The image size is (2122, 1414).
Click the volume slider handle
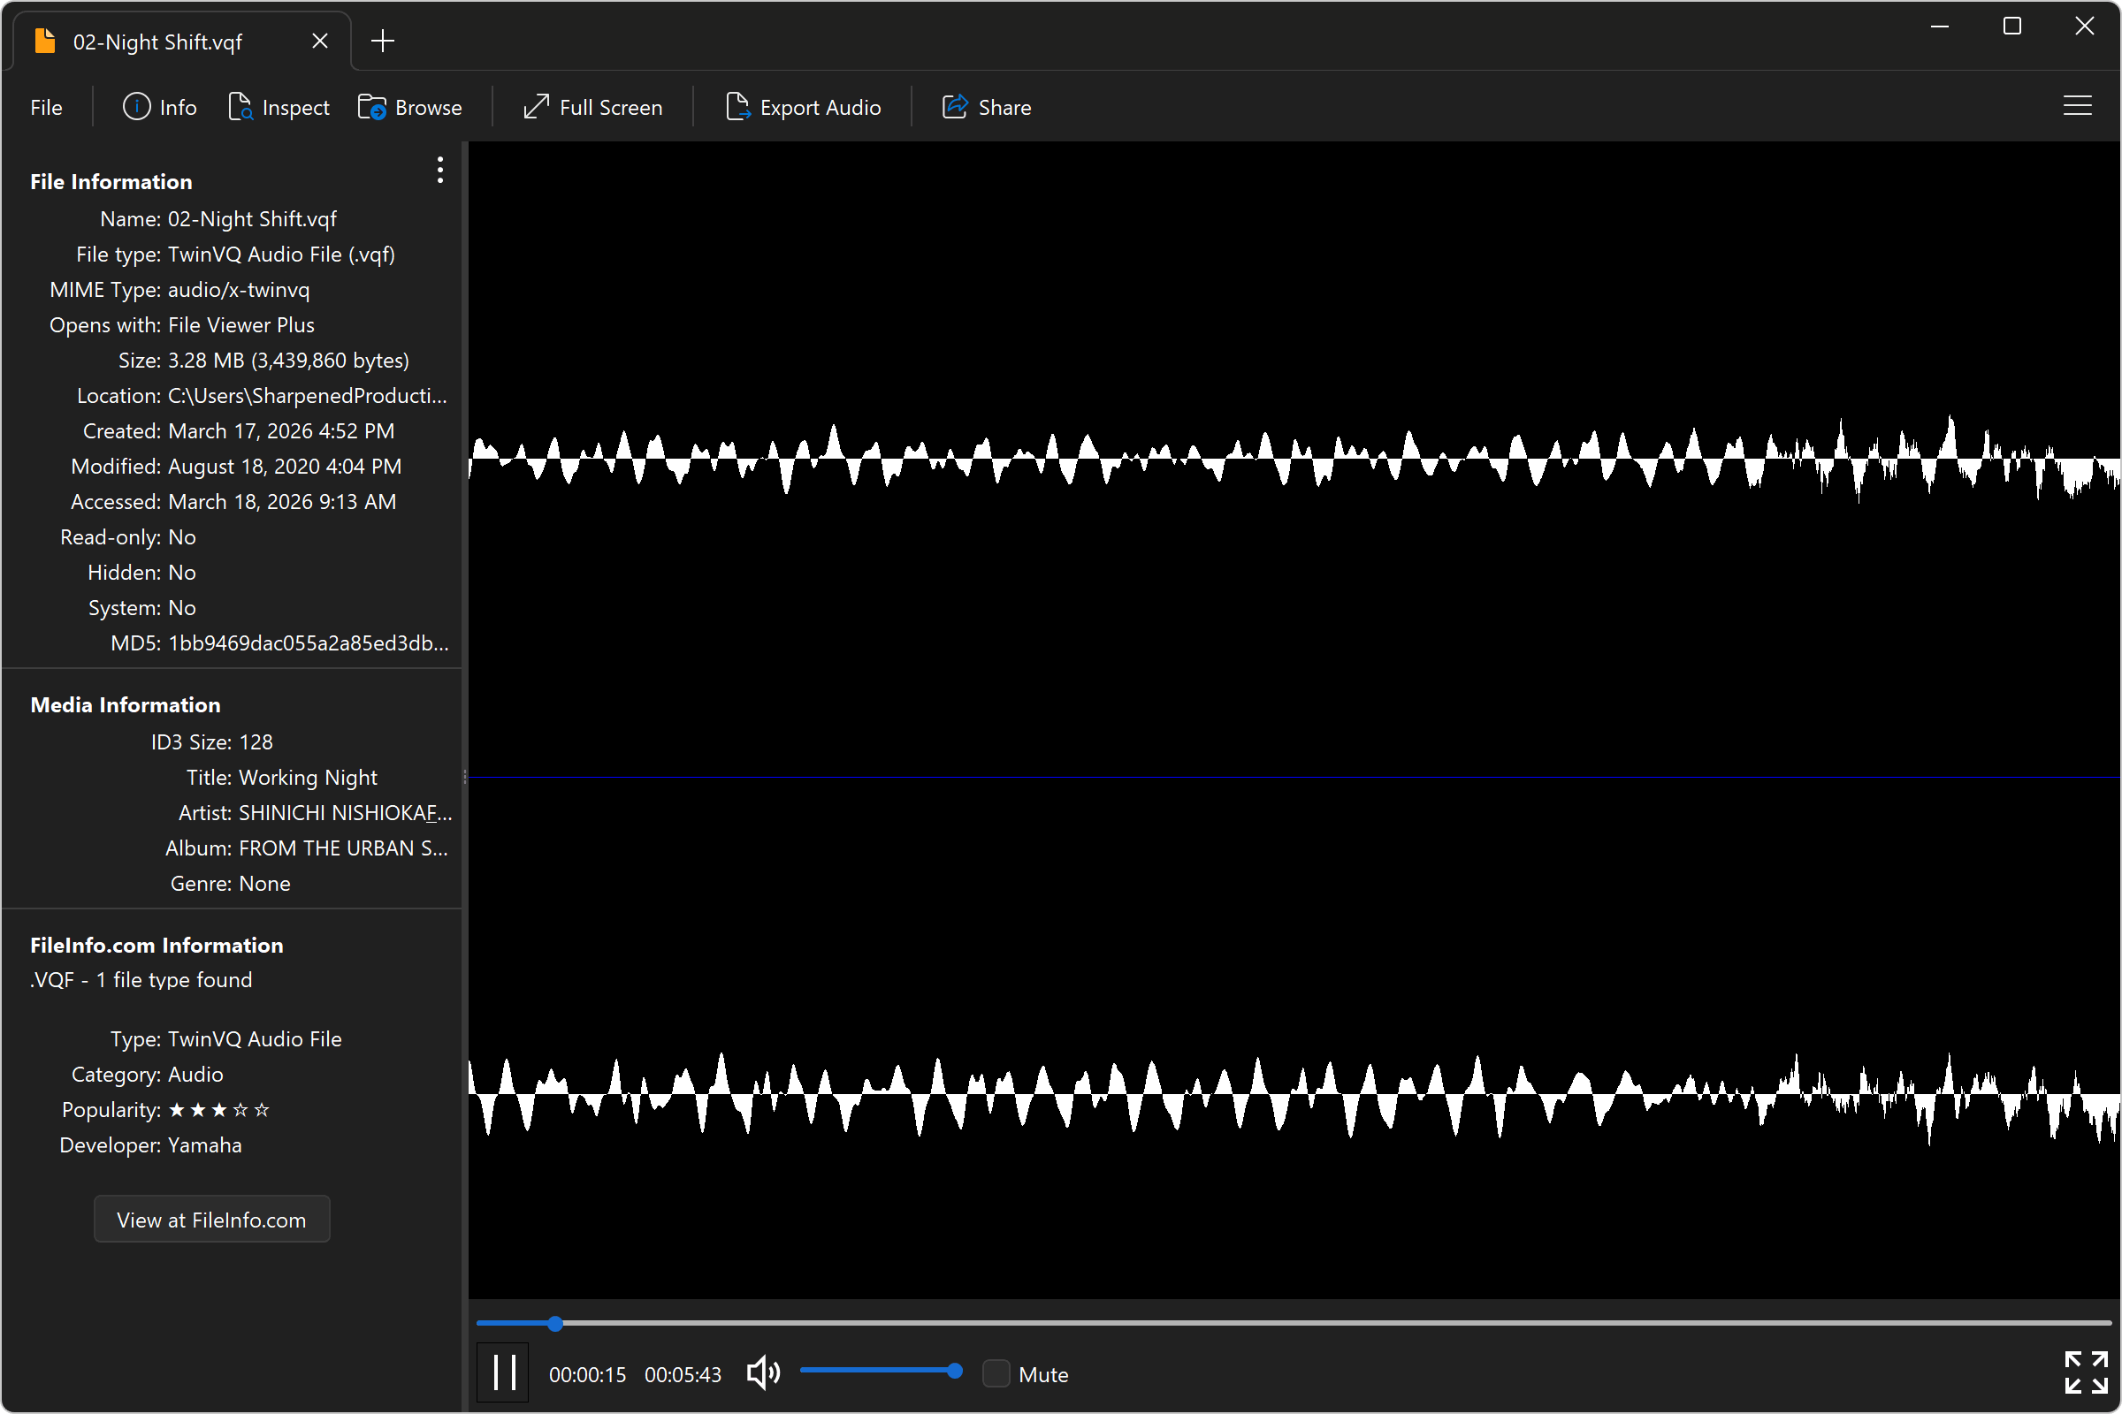955,1372
